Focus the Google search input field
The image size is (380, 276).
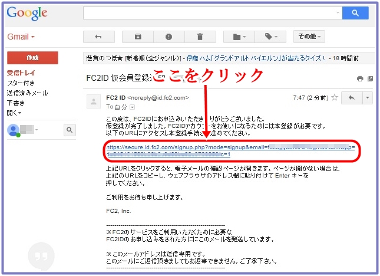(x=213, y=13)
